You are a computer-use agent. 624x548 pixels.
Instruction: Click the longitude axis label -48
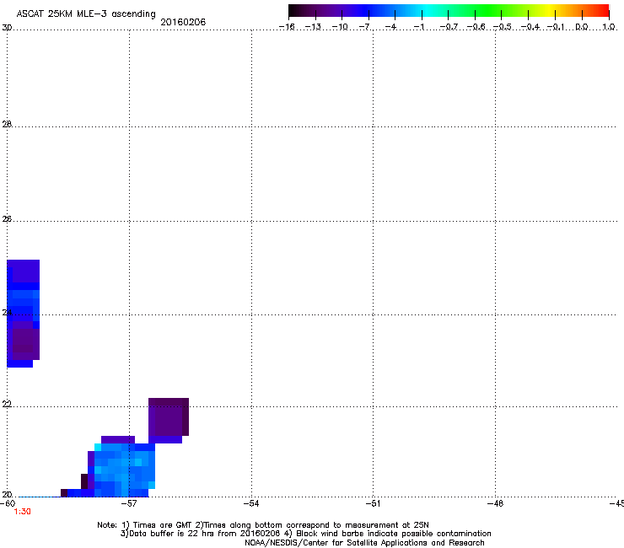[x=496, y=503]
